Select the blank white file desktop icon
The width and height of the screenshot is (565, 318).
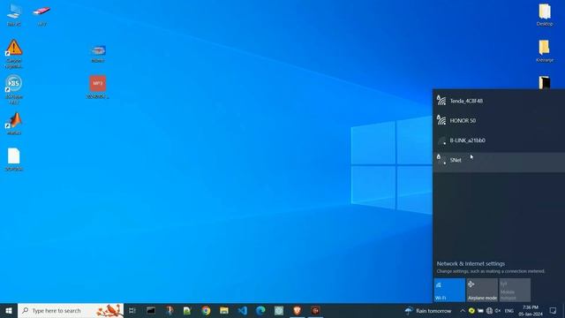(14, 159)
